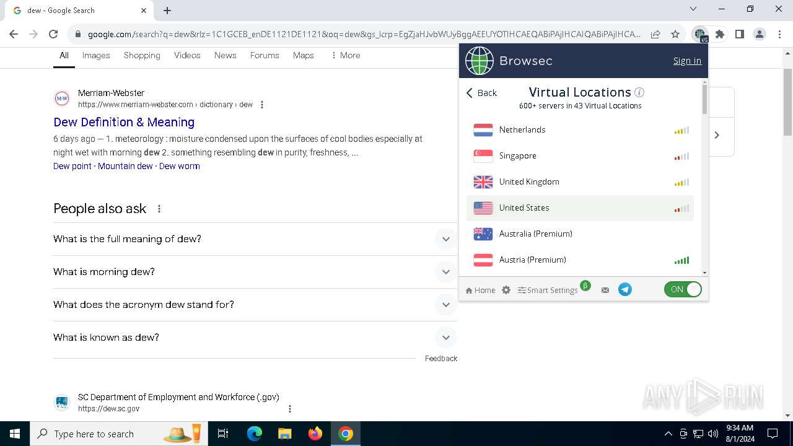The height and width of the screenshot is (446, 793).
Task: Switch to Shopping search tab
Action: click(142, 55)
